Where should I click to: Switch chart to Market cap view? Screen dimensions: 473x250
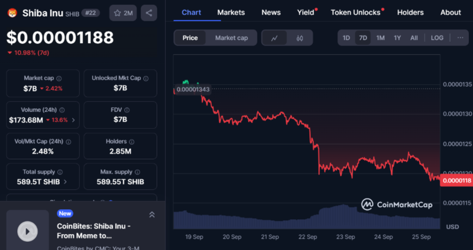click(232, 38)
